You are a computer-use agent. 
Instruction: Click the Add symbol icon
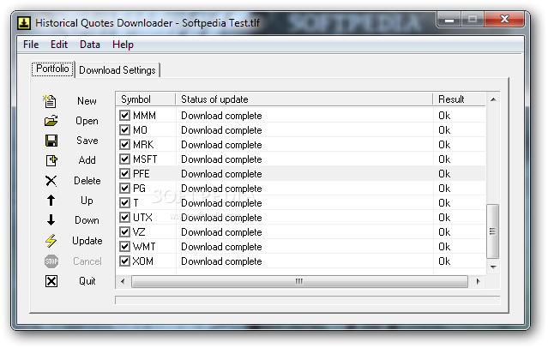[x=51, y=161]
